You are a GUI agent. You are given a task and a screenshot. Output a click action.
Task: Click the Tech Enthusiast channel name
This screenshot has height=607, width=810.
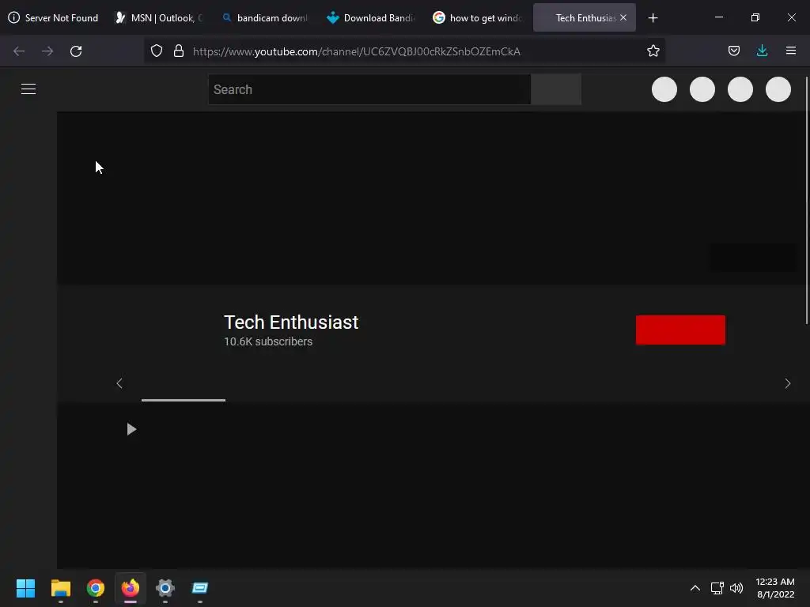click(x=291, y=322)
